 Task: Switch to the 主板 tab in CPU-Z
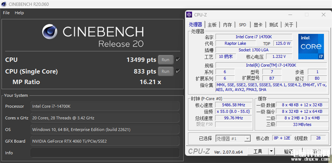[212, 25]
